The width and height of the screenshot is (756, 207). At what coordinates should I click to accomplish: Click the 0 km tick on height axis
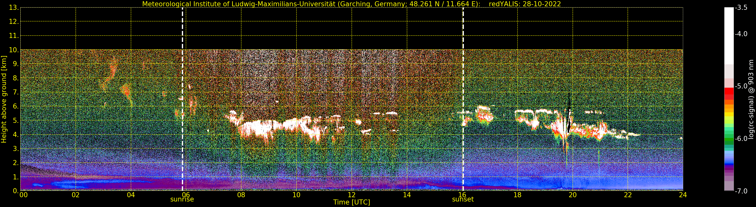[15, 191]
